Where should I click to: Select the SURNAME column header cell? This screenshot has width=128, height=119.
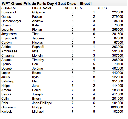point(16,8)
